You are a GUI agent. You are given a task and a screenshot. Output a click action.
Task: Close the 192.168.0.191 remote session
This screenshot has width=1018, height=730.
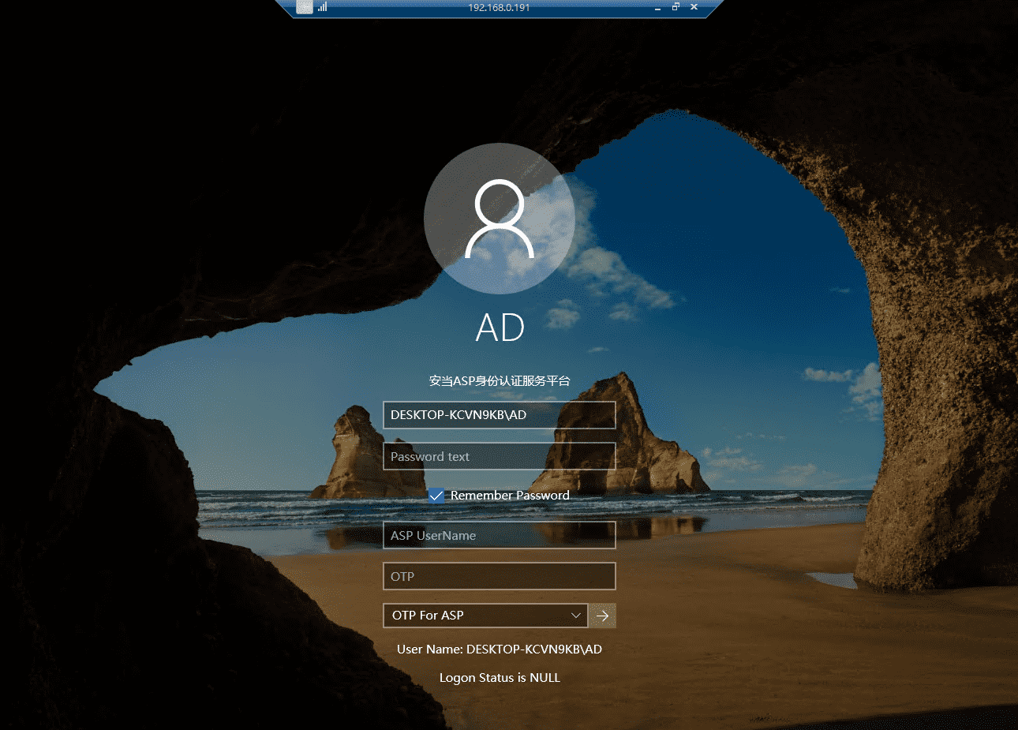pos(694,7)
